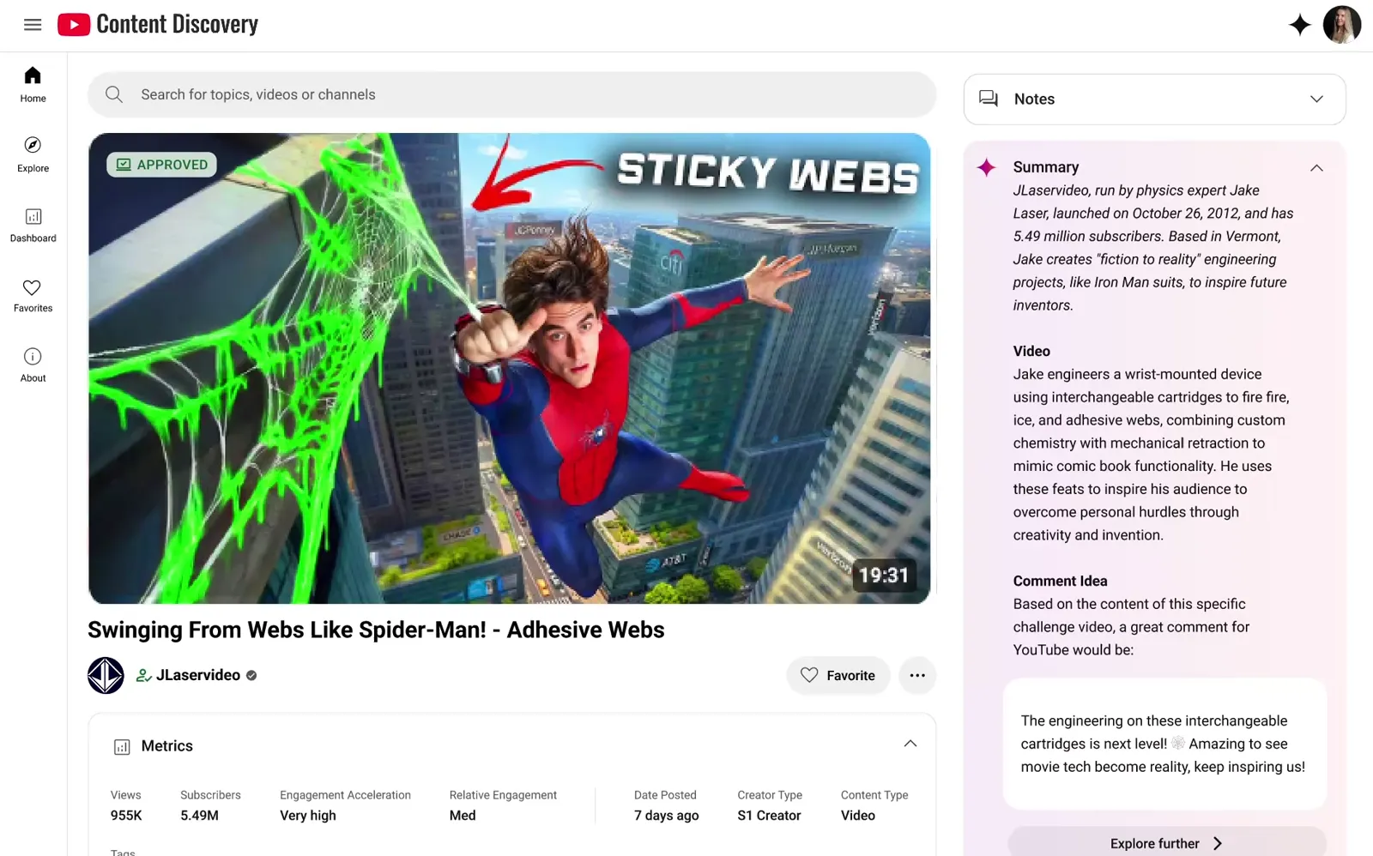
Task: Add the video to Favorites
Action: (x=838, y=675)
